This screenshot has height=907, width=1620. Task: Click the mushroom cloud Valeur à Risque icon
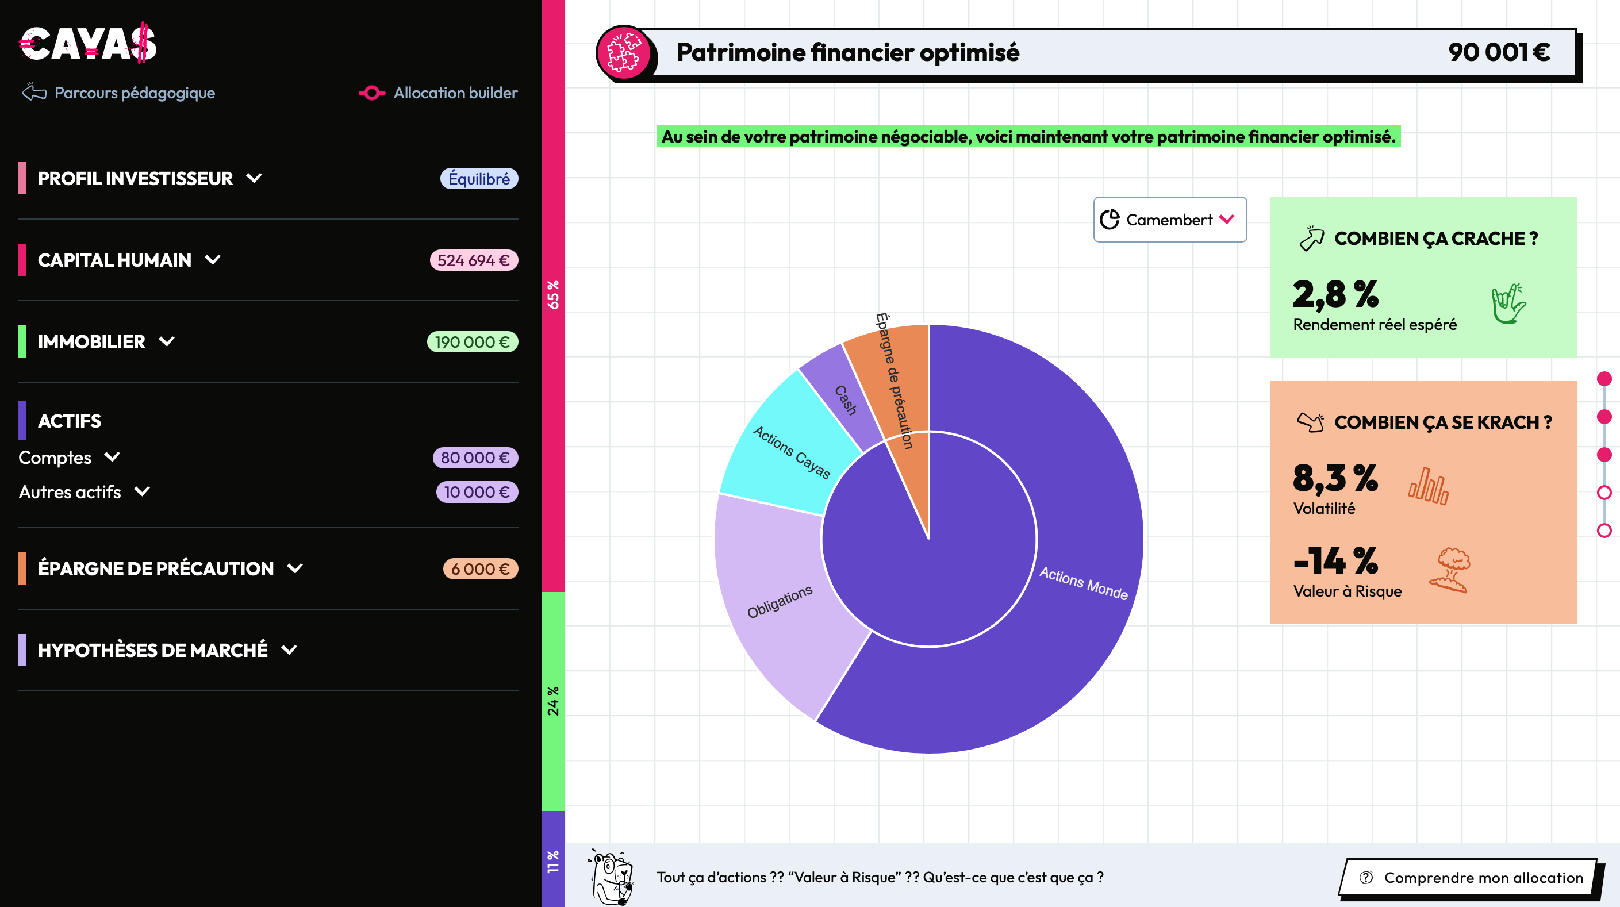1450,570
